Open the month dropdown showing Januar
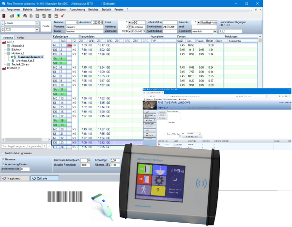Viewport: 292px width, 227px height. click(37, 23)
